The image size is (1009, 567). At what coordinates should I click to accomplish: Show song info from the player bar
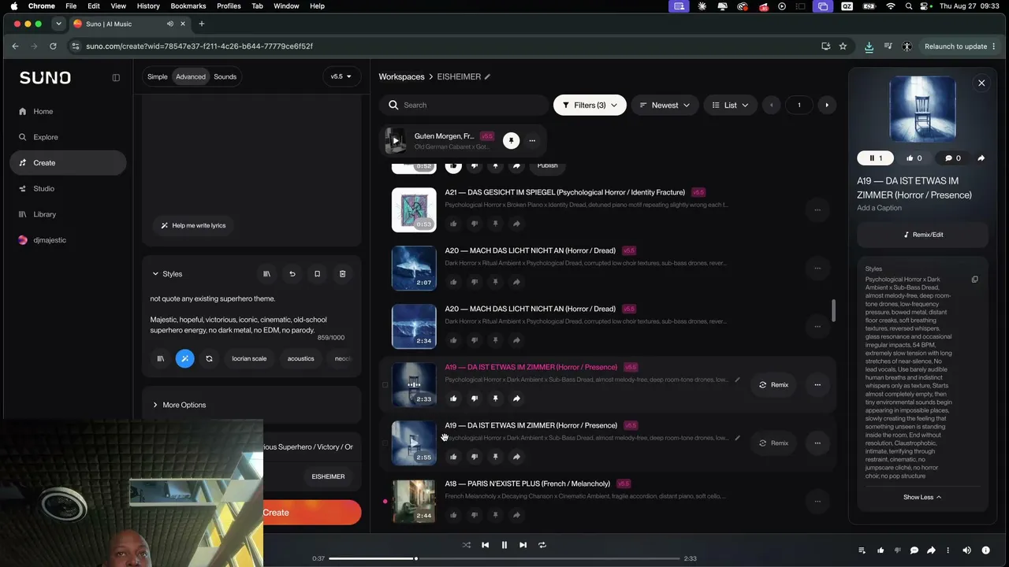pos(985,550)
